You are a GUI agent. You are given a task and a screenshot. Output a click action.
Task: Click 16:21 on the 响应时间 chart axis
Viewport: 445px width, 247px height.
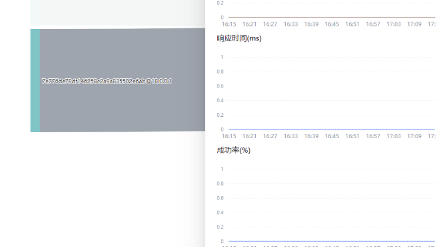[x=249, y=136]
